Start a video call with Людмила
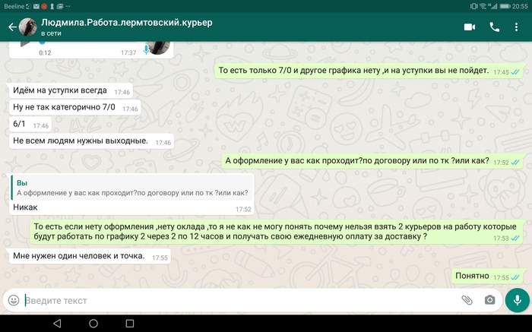The height and width of the screenshot is (332, 532). (x=469, y=27)
